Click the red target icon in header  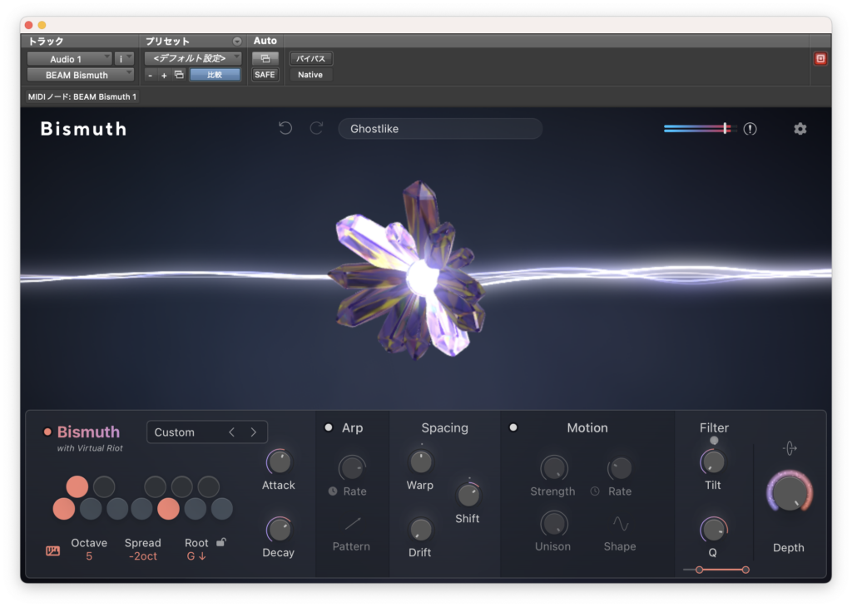pos(820,59)
